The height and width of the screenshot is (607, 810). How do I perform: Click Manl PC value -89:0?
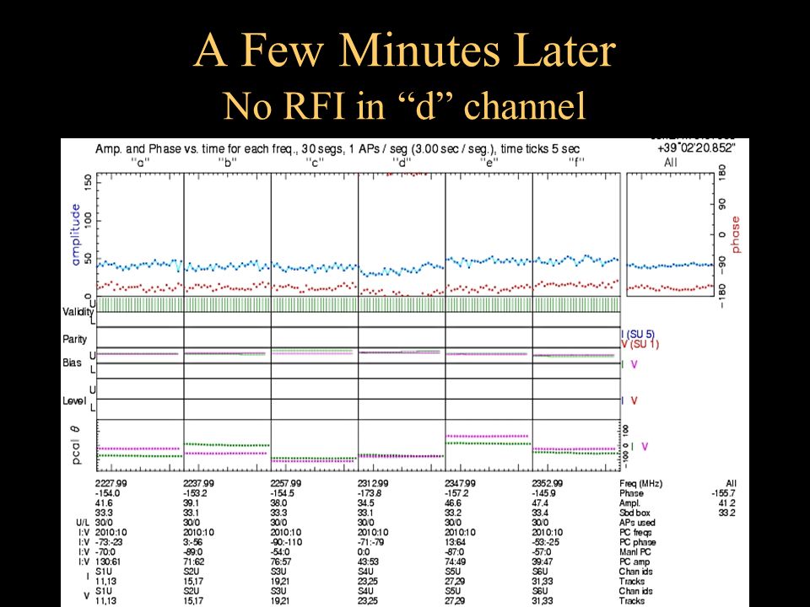pos(194,552)
